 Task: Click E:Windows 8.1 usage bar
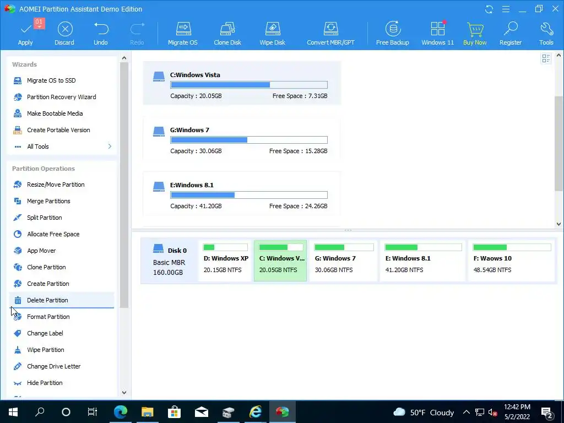coord(249,195)
